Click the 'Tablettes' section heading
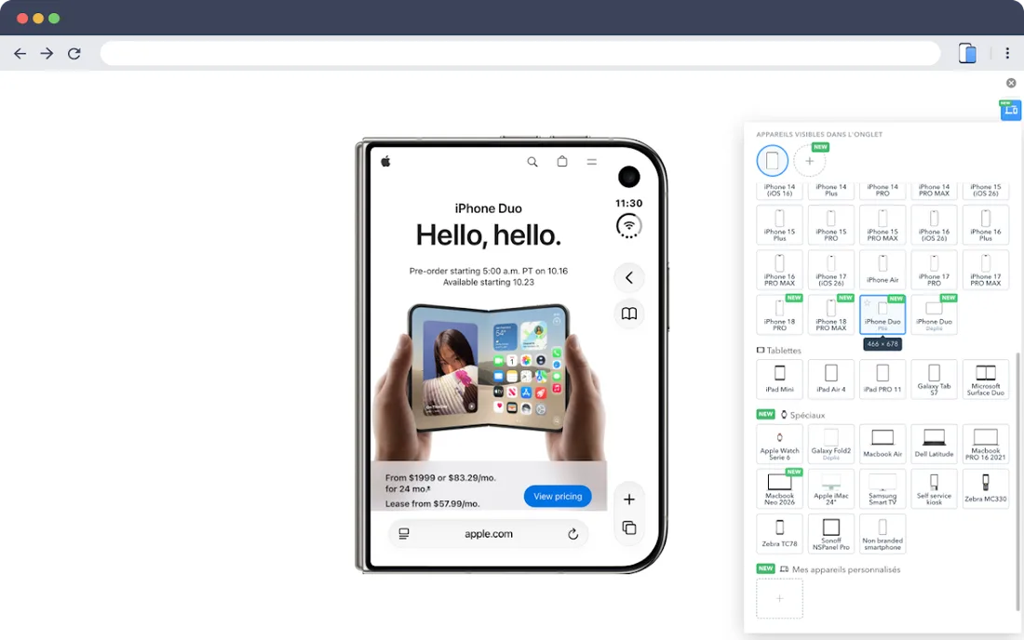Screen dimensions: 1024x640 [784, 351]
